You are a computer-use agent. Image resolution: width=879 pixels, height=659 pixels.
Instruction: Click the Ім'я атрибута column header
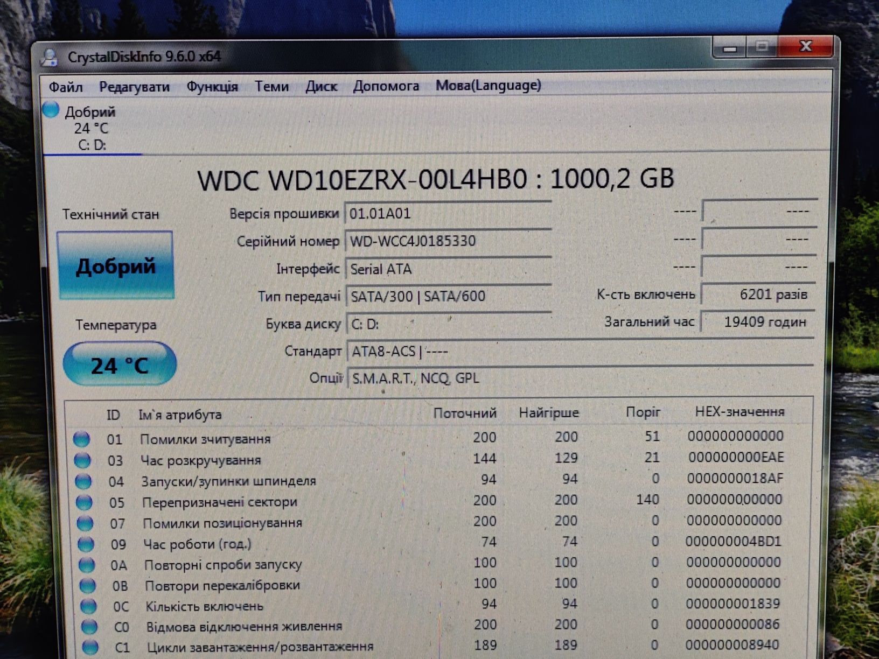point(180,415)
